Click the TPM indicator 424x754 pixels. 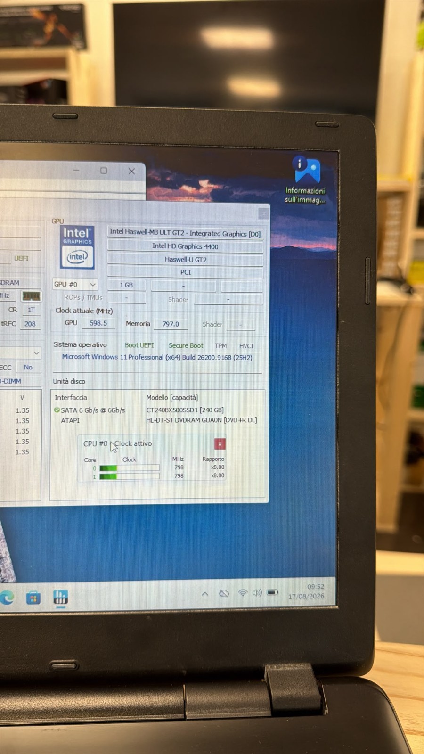pos(220,346)
